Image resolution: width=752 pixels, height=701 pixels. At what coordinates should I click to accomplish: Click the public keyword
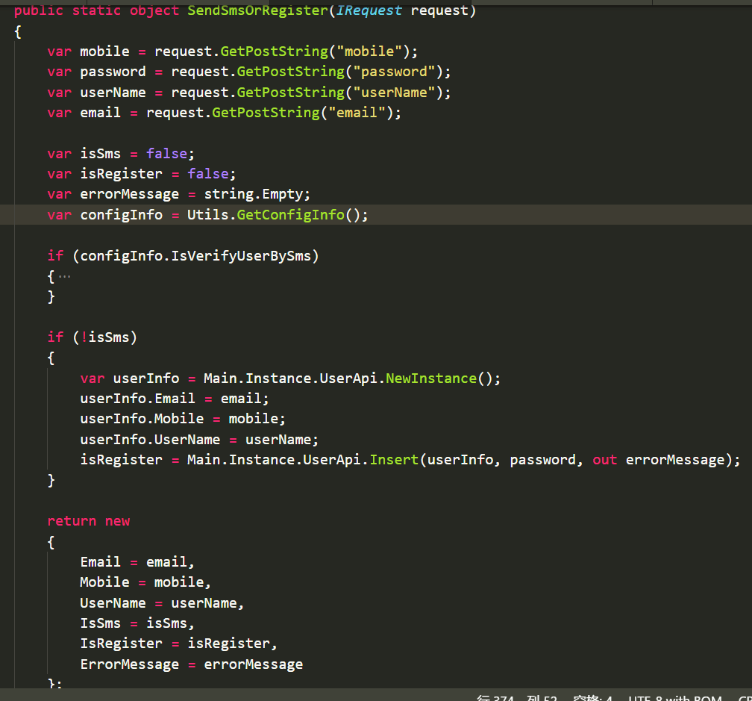pyautogui.click(x=38, y=10)
